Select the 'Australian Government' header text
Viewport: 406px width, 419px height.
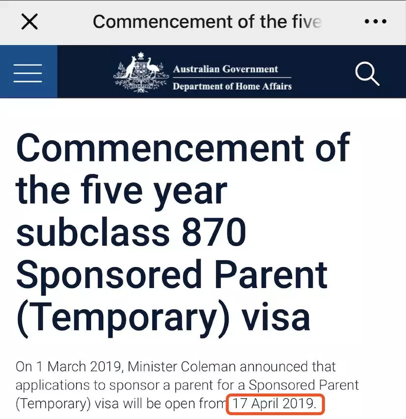tap(225, 69)
